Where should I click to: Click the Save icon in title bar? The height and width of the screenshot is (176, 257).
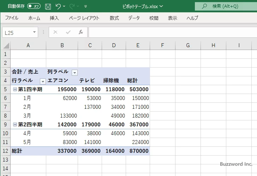48,6
